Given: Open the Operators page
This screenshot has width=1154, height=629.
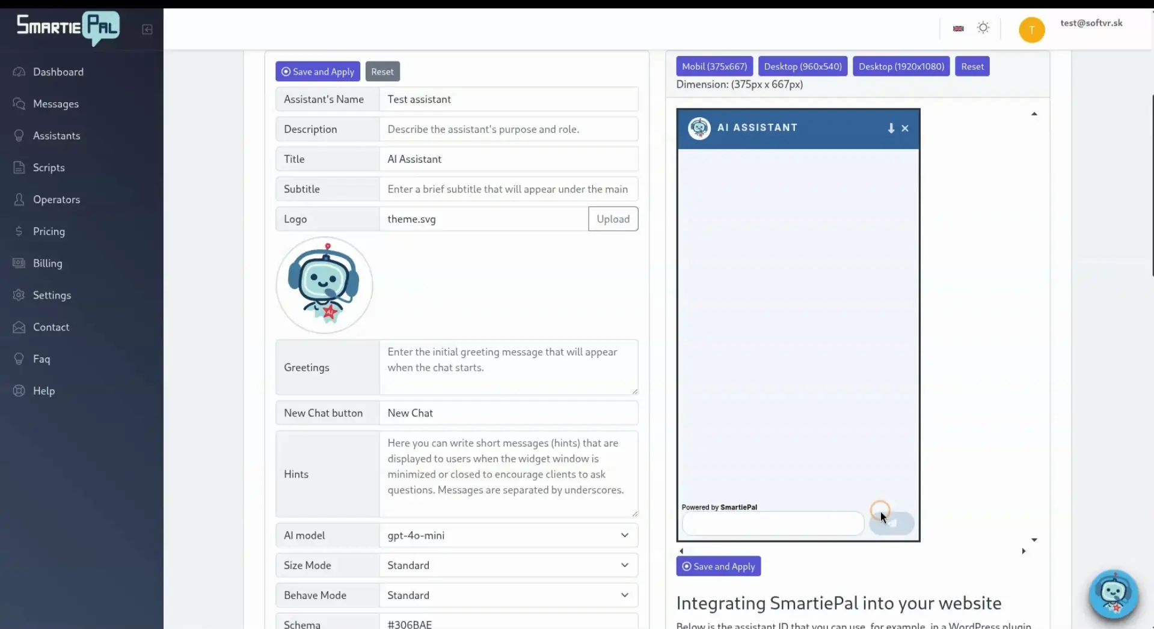Looking at the screenshot, I should [57, 199].
